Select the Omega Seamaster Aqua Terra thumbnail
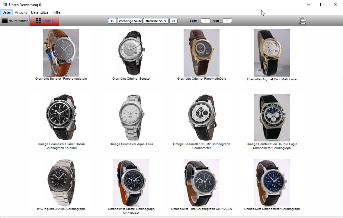The height and width of the screenshot is (218, 343). pyautogui.click(x=131, y=118)
